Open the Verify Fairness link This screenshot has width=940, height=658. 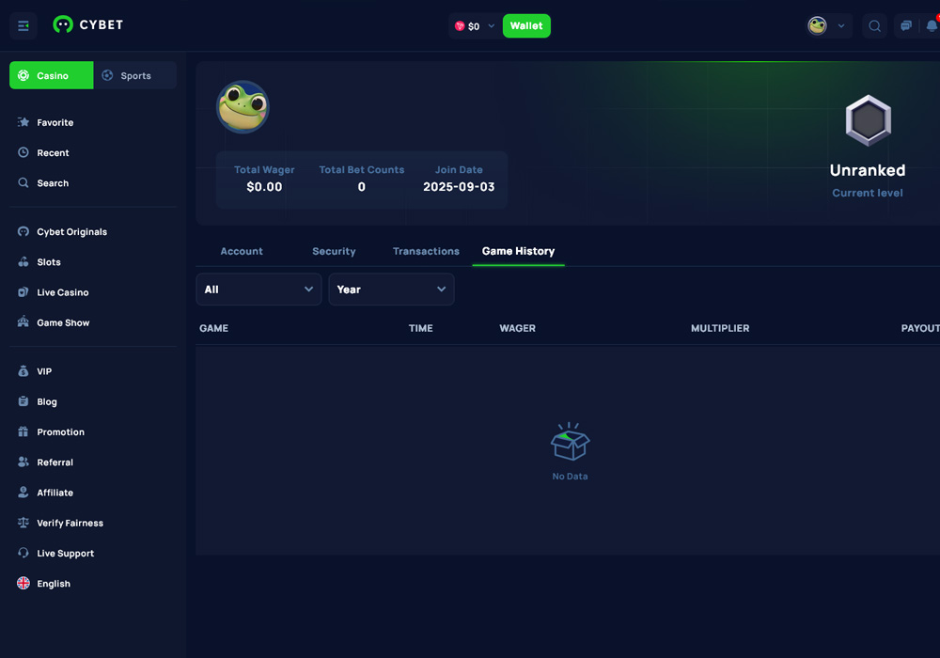70,523
